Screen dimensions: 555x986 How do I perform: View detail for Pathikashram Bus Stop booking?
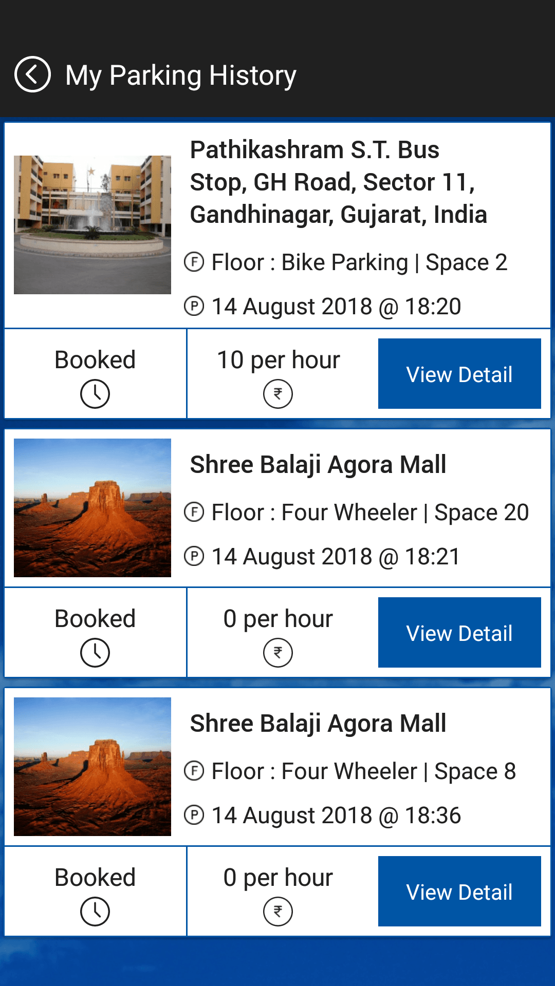pyautogui.click(x=459, y=374)
